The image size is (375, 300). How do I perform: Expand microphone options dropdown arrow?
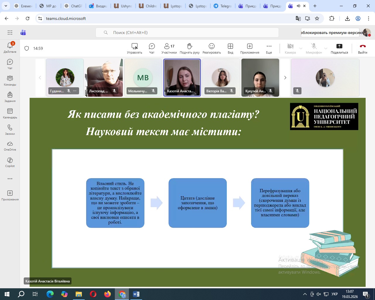pyautogui.click(x=326, y=48)
